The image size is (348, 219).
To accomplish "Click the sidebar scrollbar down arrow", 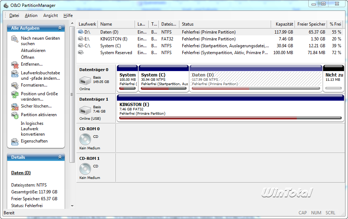I will tap(72, 206).
